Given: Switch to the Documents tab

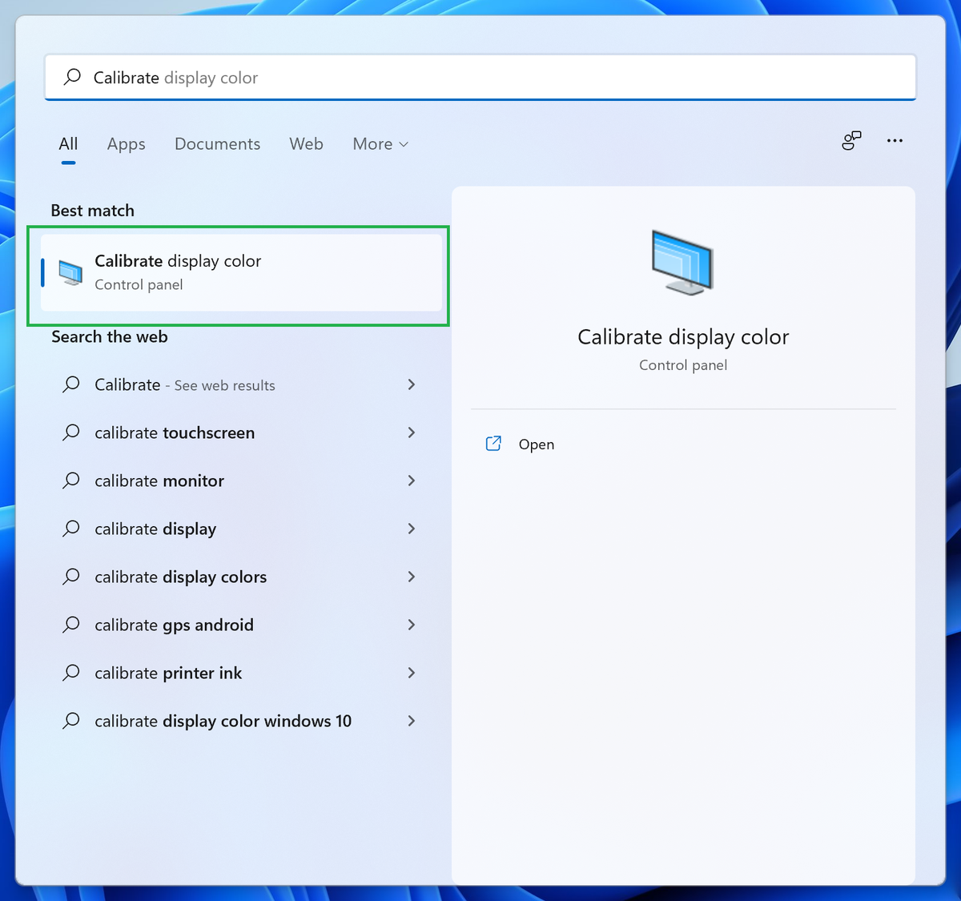Looking at the screenshot, I should (x=217, y=144).
